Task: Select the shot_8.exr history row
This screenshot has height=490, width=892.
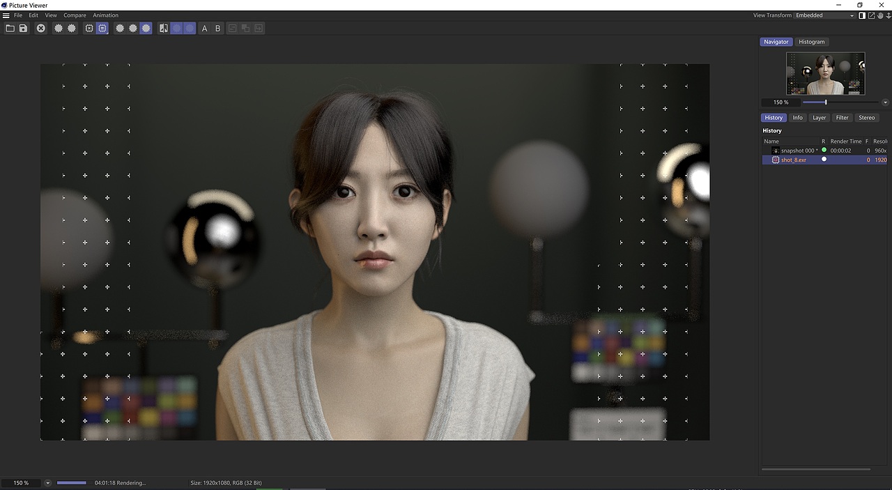Action: [x=824, y=160]
